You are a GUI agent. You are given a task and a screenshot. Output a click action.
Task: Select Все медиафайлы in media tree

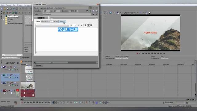pos(13,16)
